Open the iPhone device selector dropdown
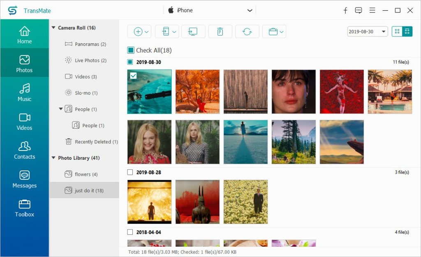 click(x=210, y=10)
